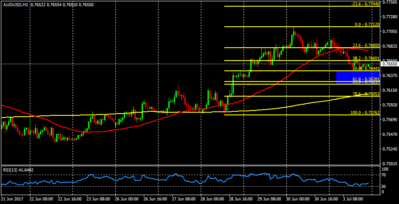The height and width of the screenshot is (204, 399).
Task: Click the 0.77505 price scale value
Action: [390, 2]
